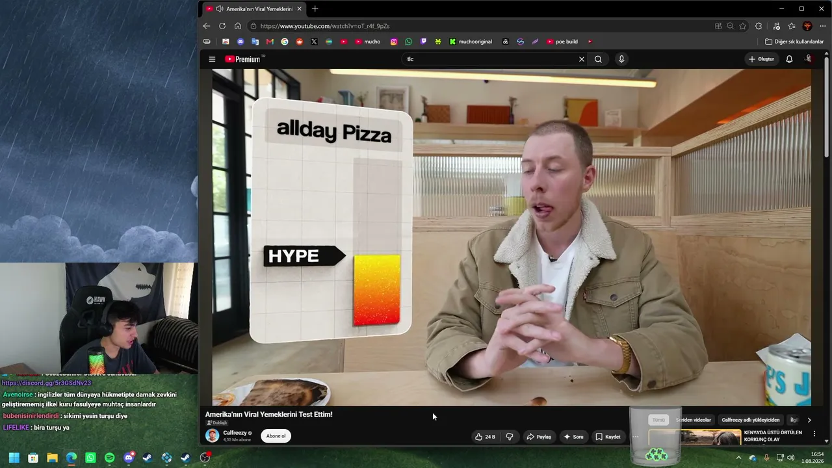Open the Twitch bookmark
Image resolution: width=832 pixels, height=468 pixels.
(x=423, y=42)
